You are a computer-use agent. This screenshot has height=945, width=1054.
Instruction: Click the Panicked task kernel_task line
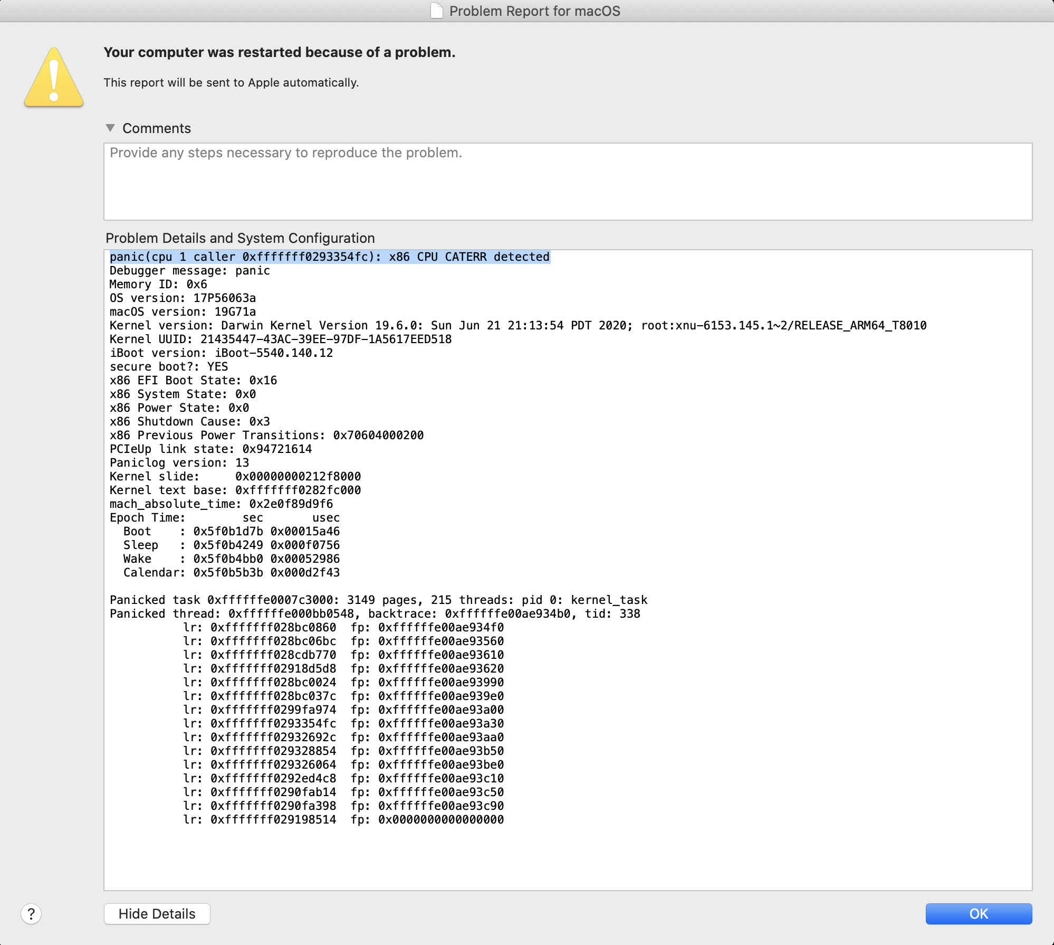click(378, 600)
